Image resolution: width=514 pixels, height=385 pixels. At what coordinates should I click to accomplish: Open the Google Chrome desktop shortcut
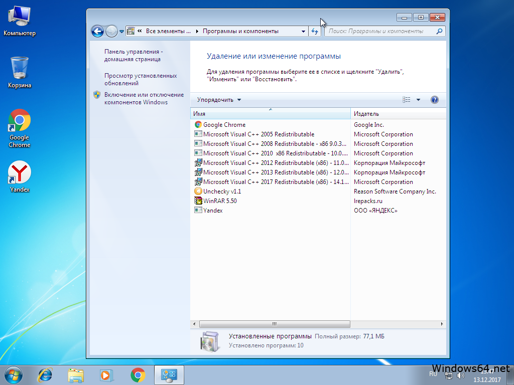point(20,128)
